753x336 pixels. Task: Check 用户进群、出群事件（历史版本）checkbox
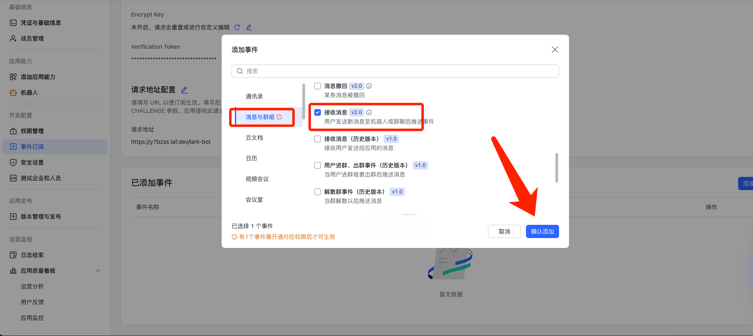click(318, 165)
